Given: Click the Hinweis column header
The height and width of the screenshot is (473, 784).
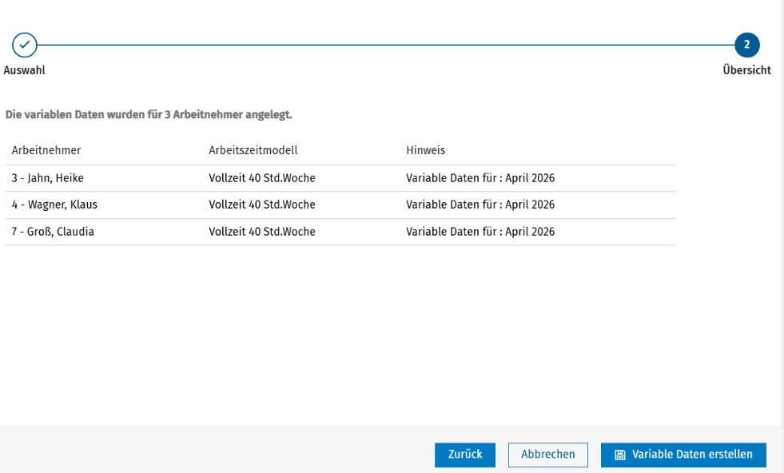Looking at the screenshot, I should pyautogui.click(x=425, y=150).
